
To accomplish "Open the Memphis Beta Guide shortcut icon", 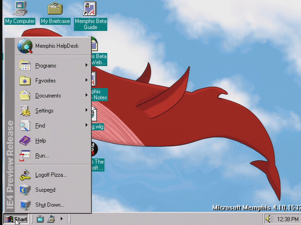I will pyautogui.click(x=90, y=8).
